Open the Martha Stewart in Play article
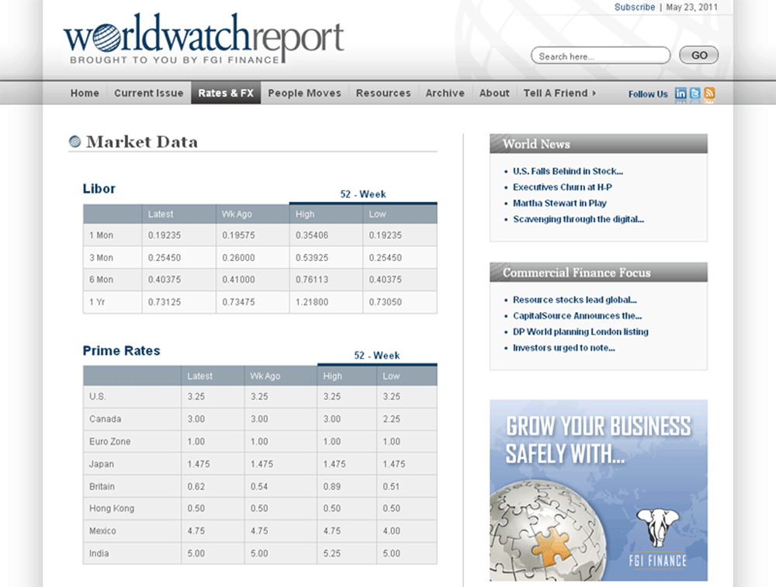 559,203
